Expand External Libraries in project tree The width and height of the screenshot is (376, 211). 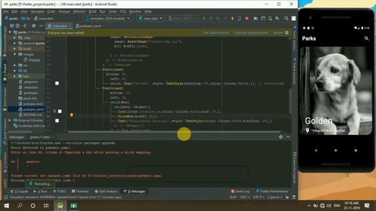(10, 120)
